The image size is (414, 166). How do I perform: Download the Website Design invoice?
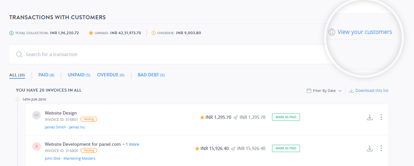369,117
